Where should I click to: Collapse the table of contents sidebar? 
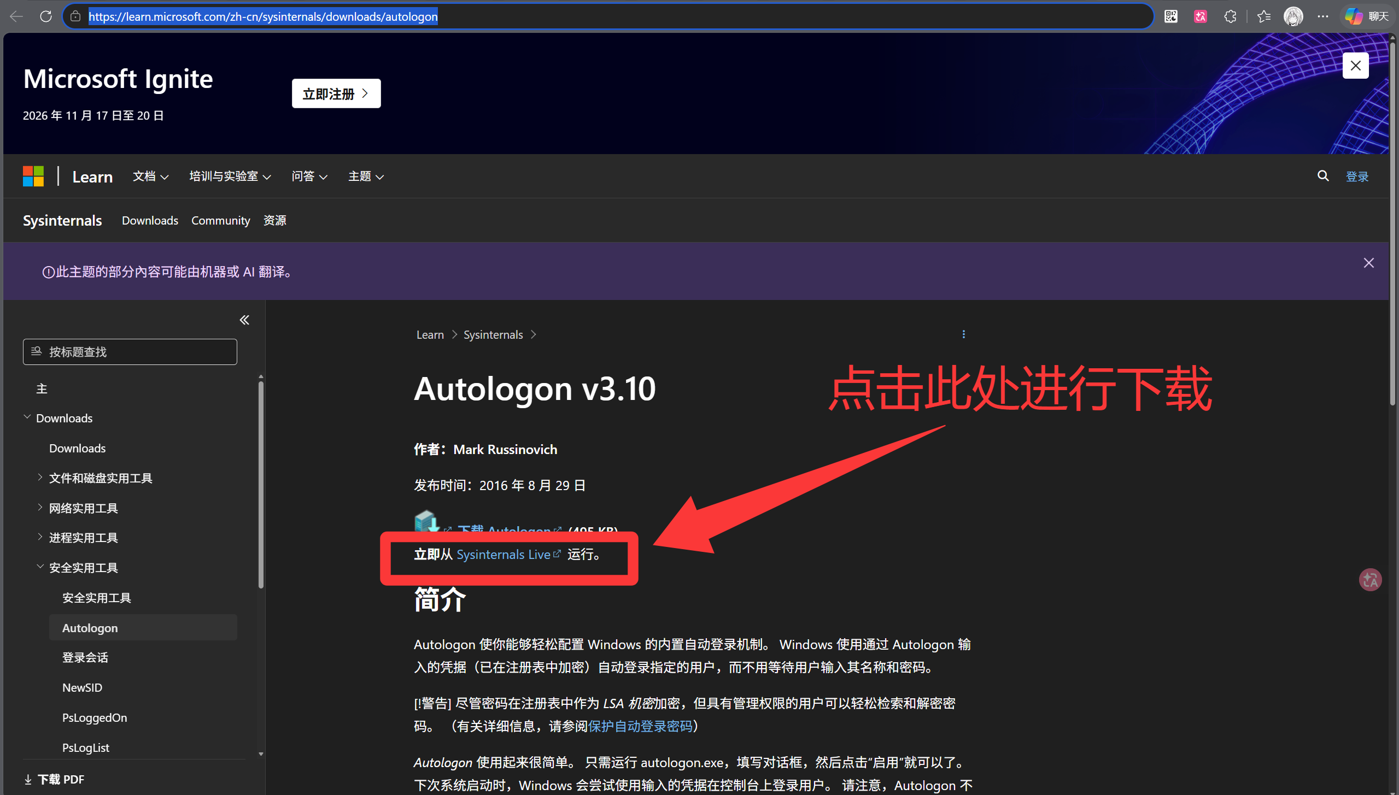click(244, 320)
